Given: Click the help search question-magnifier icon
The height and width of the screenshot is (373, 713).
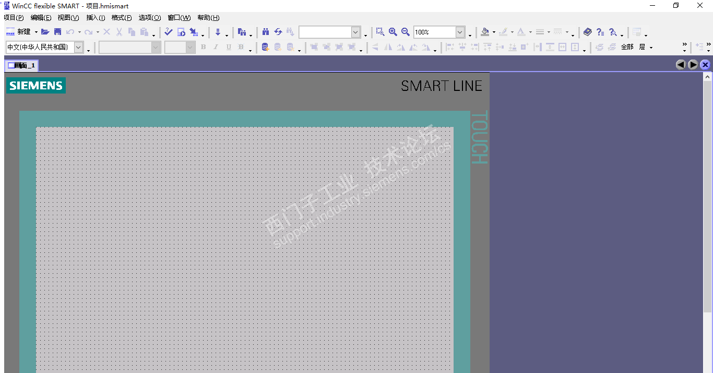Looking at the screenshot, I should coord(613,32).
